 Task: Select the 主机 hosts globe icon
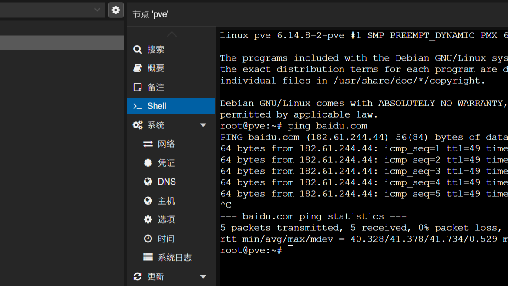pyautogui.click(x=148, y=201)
